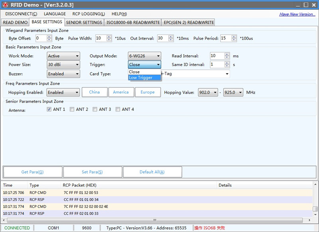Select the America frequency preset button
This screenshot has height=232, width=319.
pyautogui.click(x=121, y=92)
